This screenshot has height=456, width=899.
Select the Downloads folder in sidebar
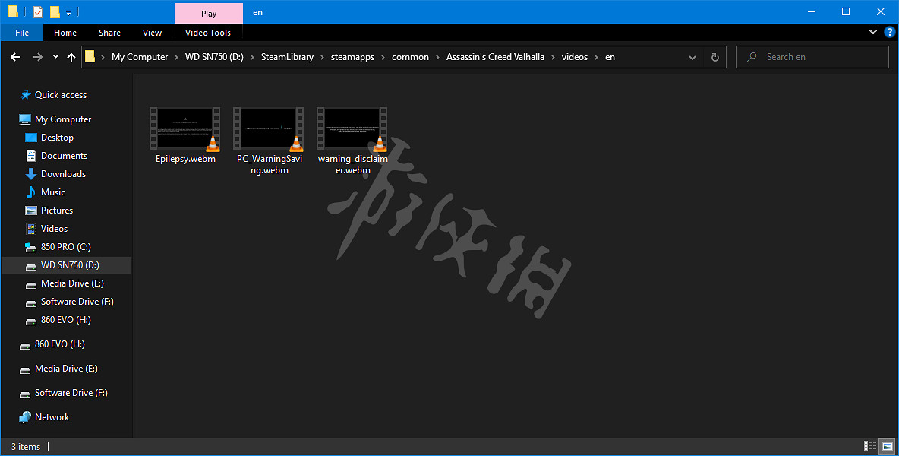pos(63,174)
